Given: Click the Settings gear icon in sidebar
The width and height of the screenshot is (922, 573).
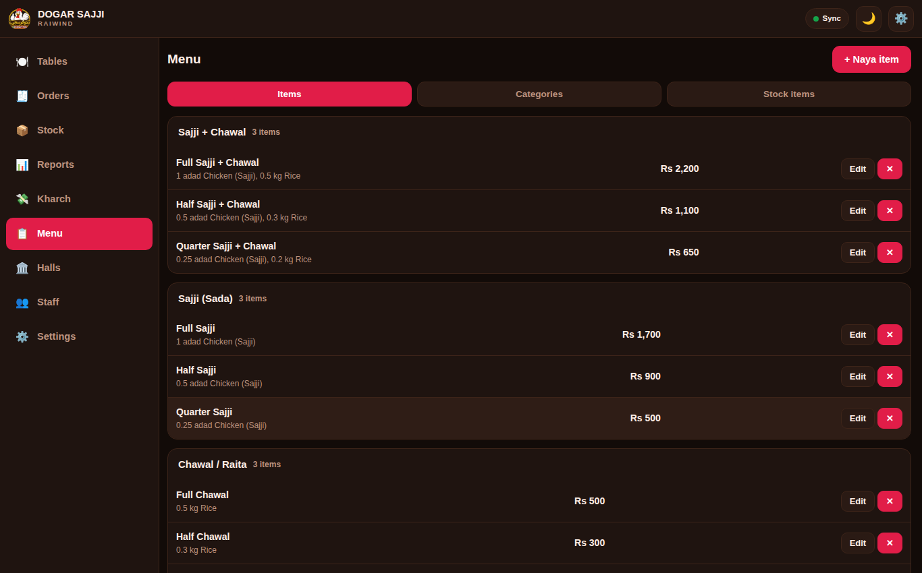Looking at the screenshot, I should pyautogui.click(x=22, y=337).
